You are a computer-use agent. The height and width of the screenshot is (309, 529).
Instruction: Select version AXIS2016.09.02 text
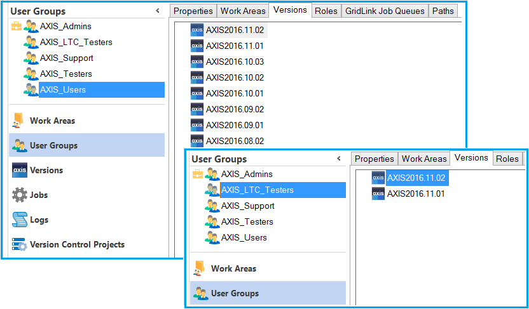[x=235, y=109]
